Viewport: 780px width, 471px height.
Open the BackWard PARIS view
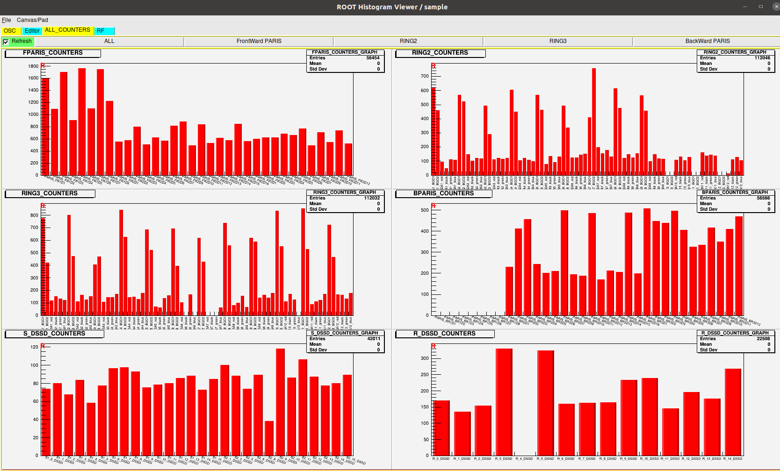(707, 42)
